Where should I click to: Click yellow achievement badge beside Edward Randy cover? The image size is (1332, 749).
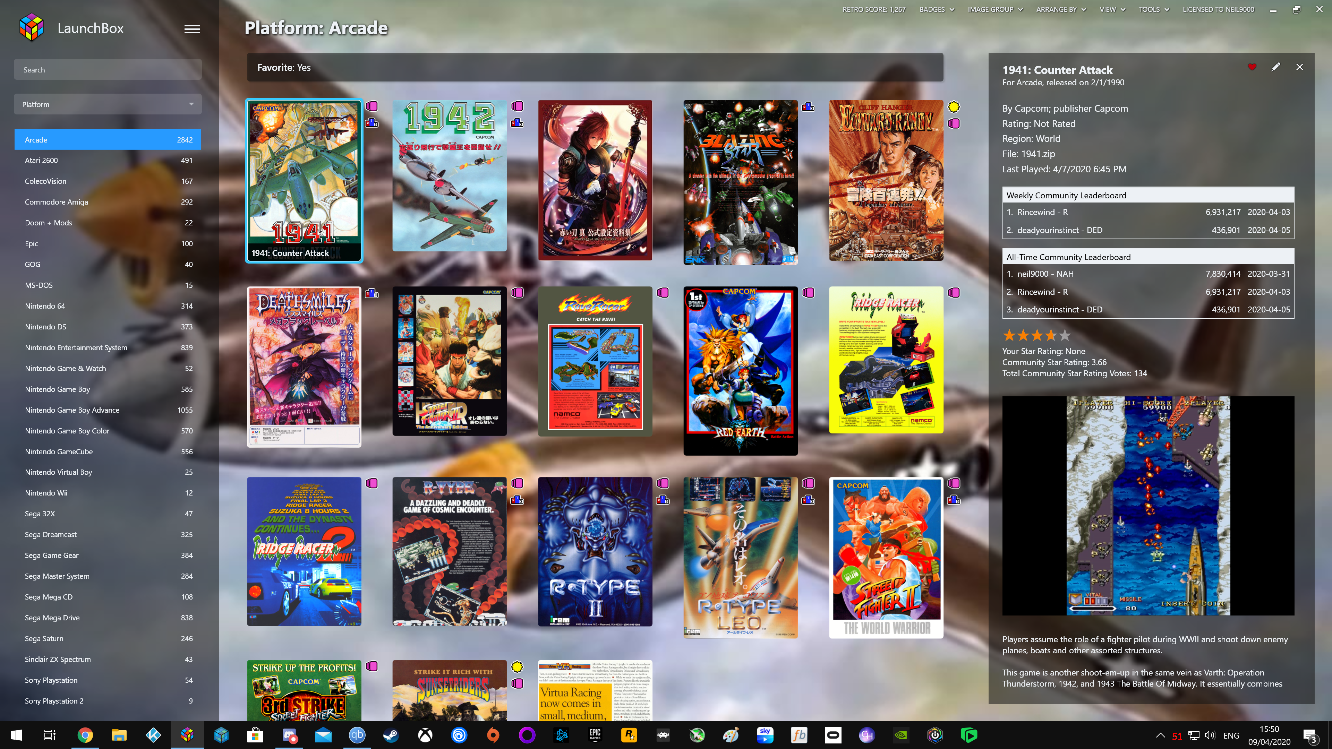click(954, 106)
